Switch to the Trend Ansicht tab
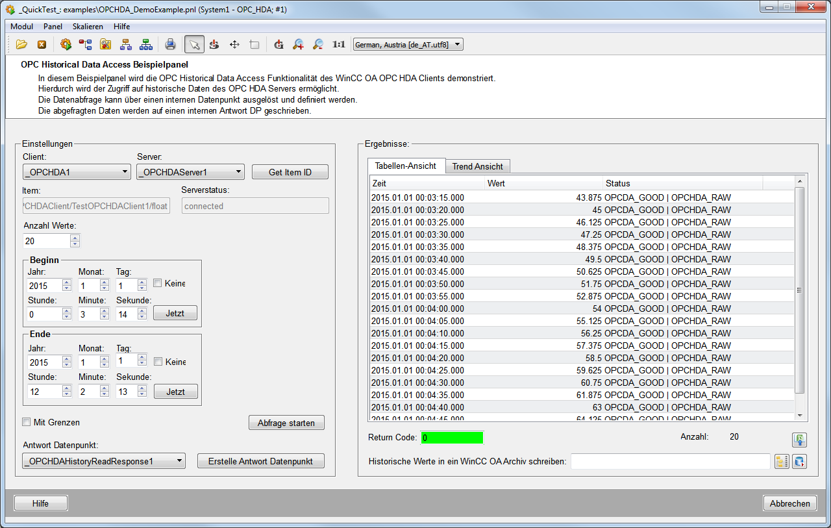Screen dimensions: 831x528 (478, 166)
